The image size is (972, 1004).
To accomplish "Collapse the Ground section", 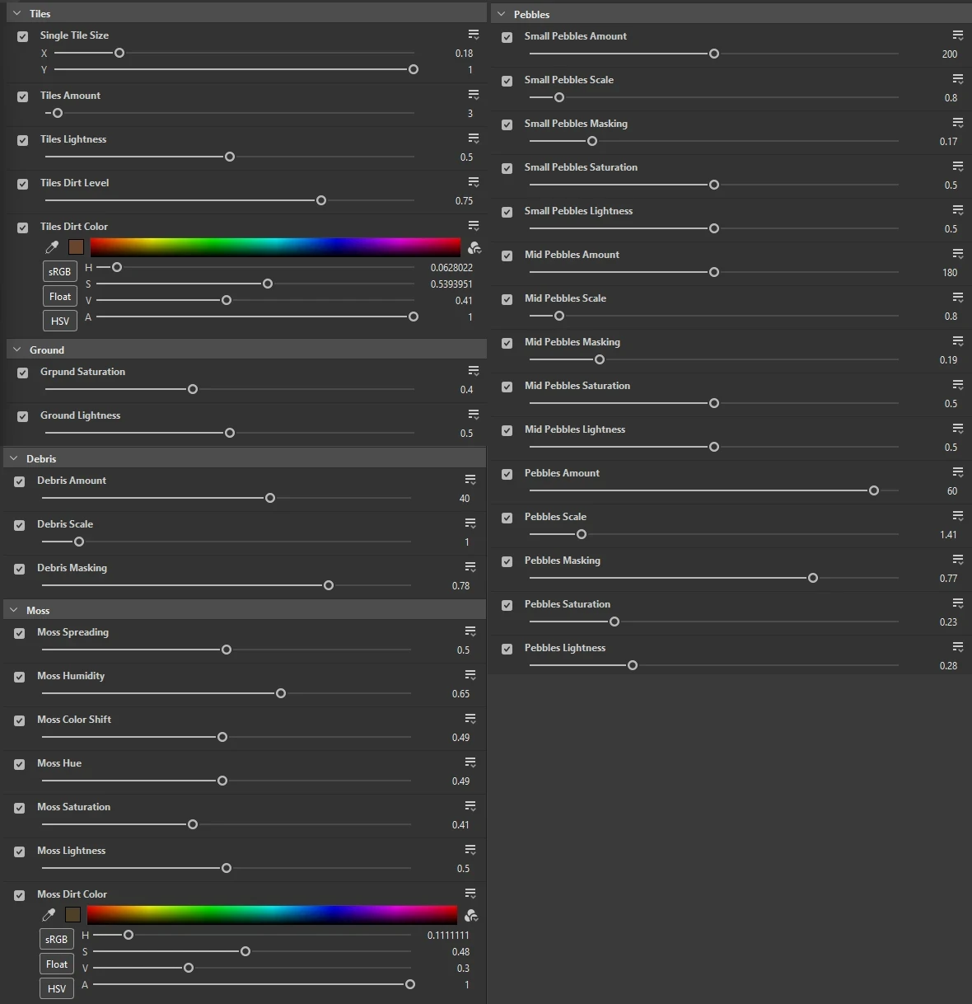I will [17, 350].
